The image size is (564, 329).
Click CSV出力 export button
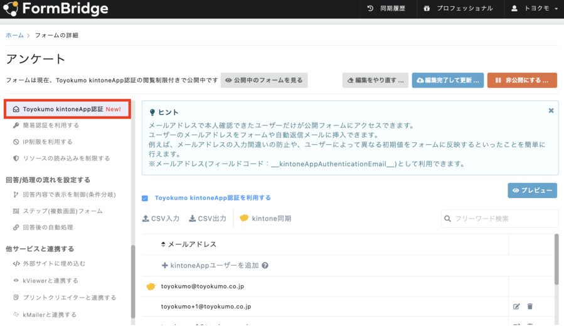(x=208, y=218)
